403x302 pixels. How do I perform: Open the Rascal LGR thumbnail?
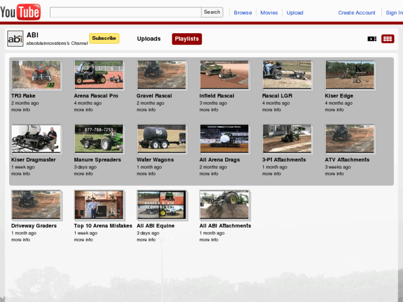click(287, 75)
